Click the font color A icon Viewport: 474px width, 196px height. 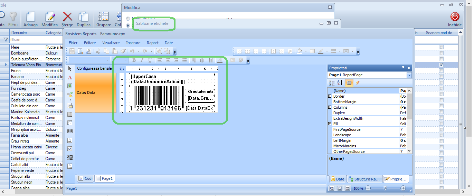click(x=220, y=60)
